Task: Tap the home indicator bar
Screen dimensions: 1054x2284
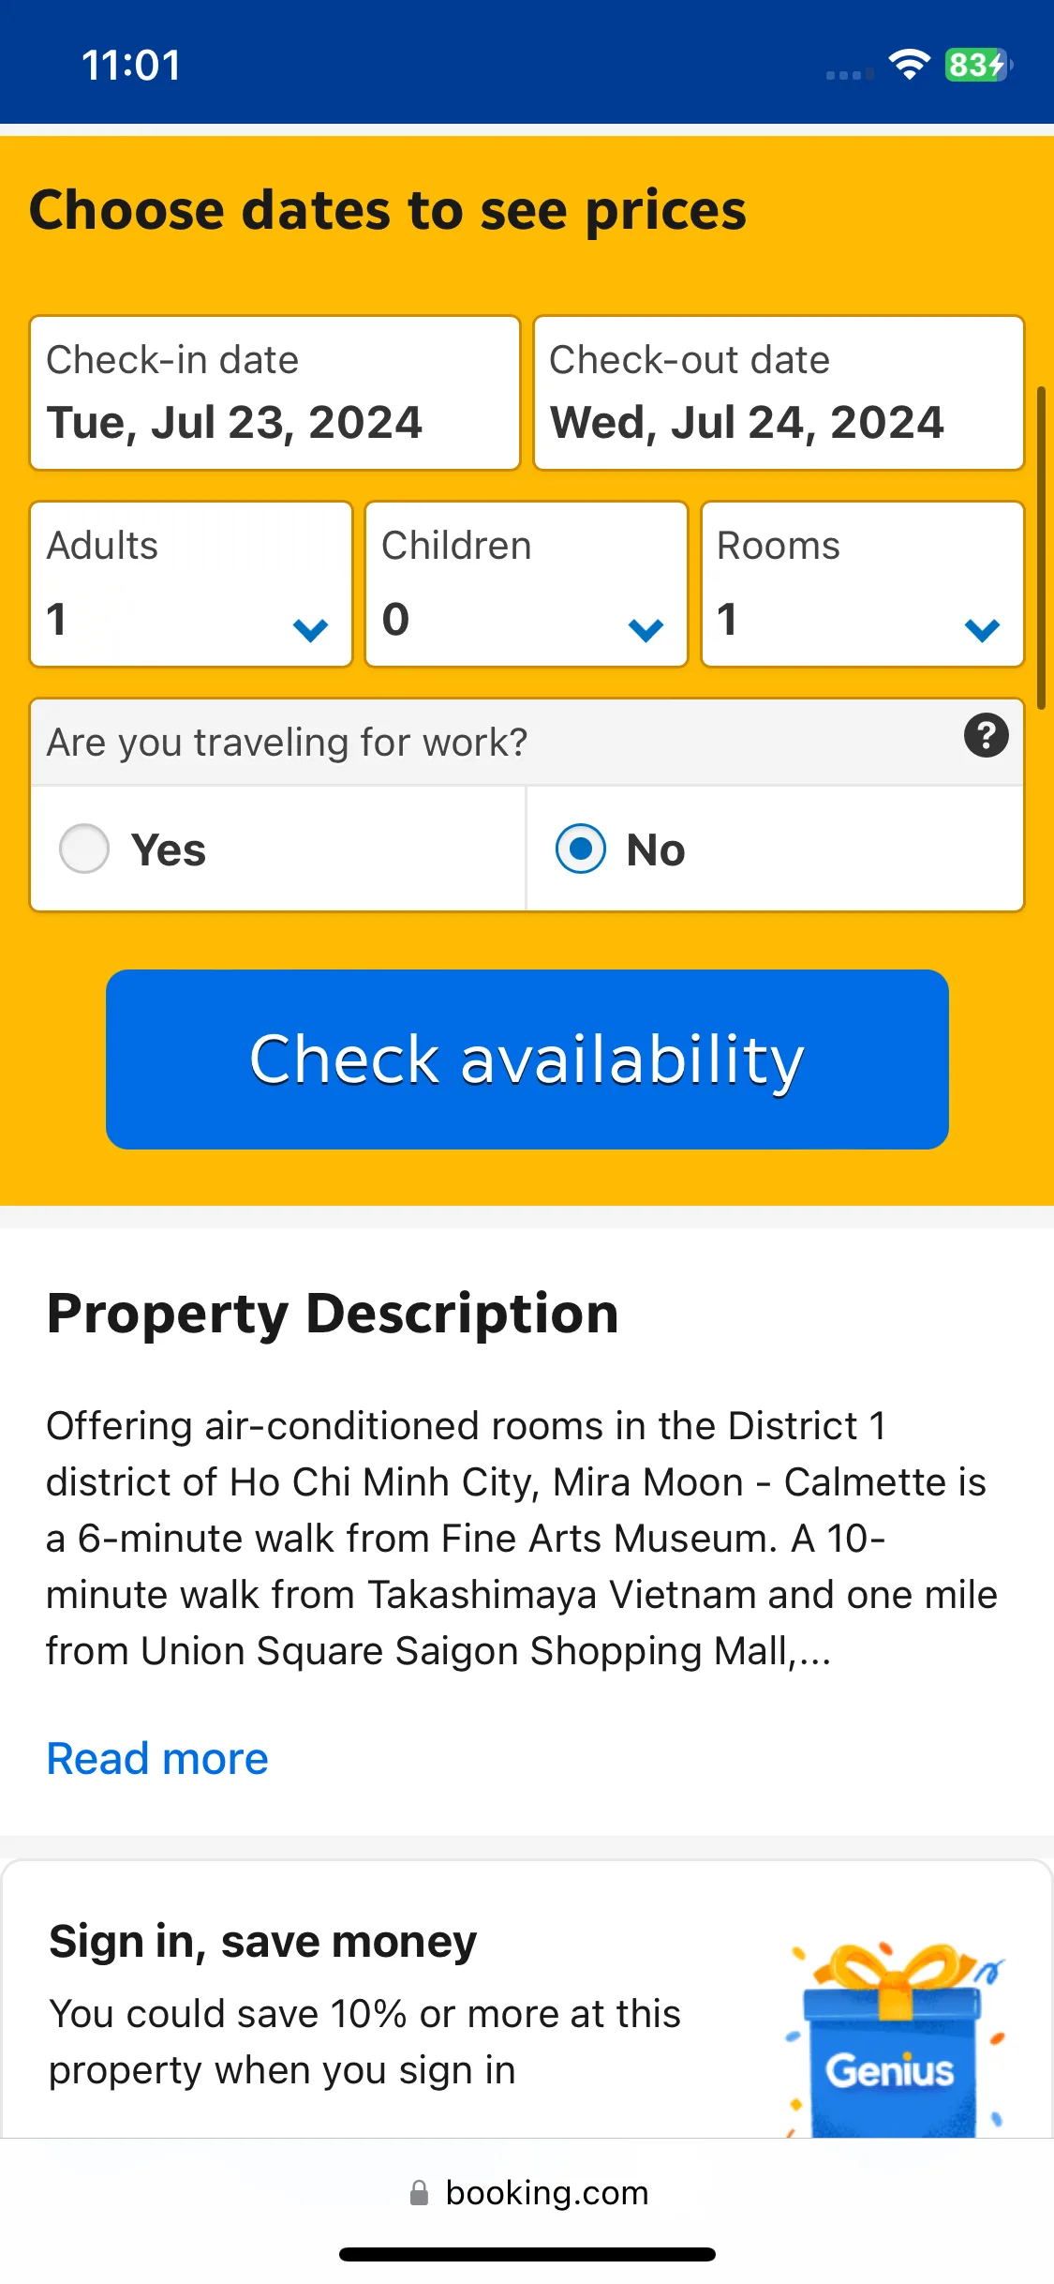Action: [x=527, y=2254]
